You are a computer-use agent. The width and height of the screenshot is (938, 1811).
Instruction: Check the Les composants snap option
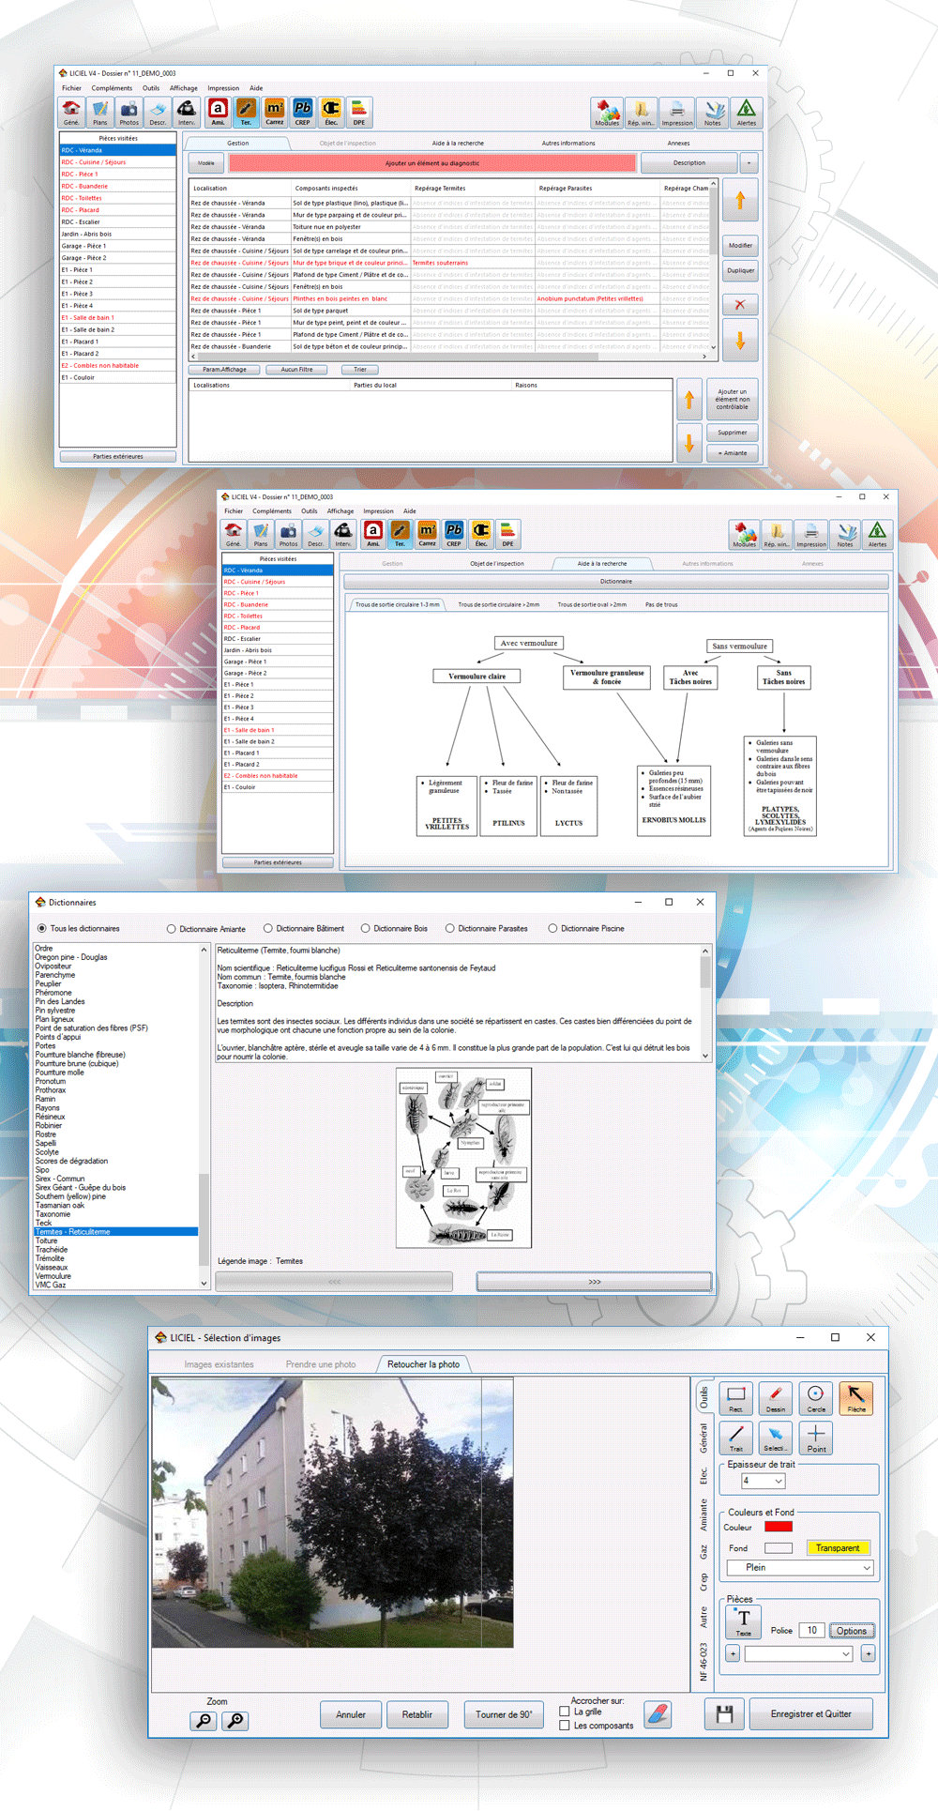click(565, 1726)
